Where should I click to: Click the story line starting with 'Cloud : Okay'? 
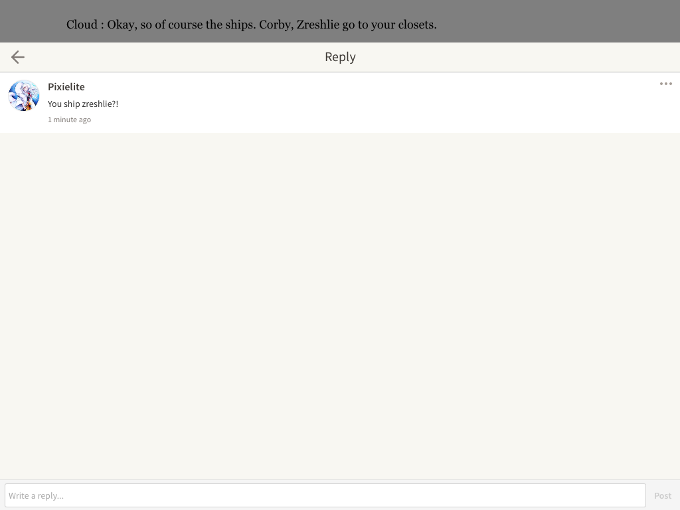click(252, 25)
